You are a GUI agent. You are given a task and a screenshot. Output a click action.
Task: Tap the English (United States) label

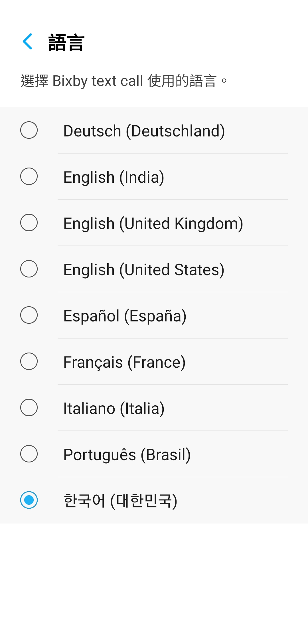click(144, 270)
